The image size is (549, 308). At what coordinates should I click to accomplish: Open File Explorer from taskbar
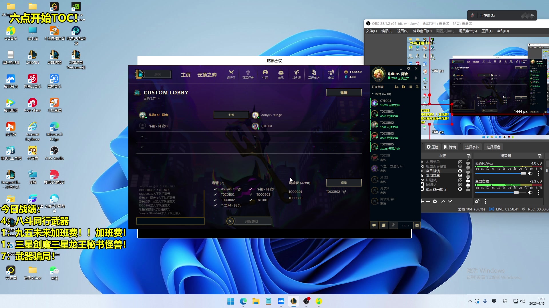click(x=256, y=301)
